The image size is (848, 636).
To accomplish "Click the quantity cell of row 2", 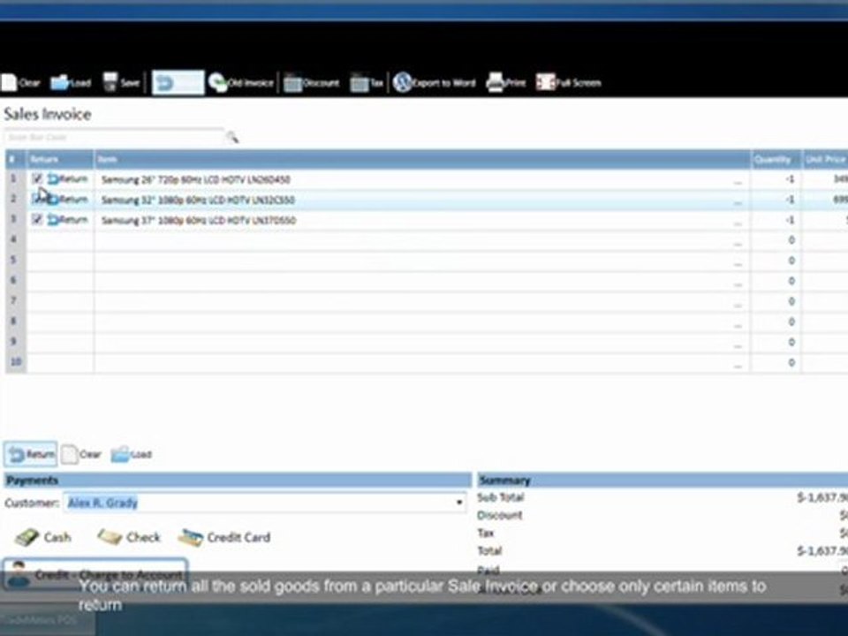I will point(776,200).
